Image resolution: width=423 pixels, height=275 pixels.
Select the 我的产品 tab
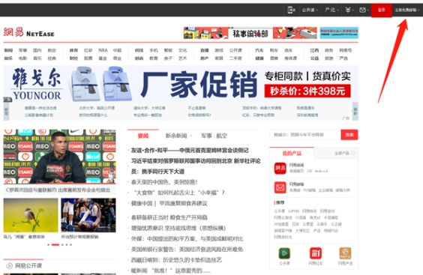click(x=292, y=154)
